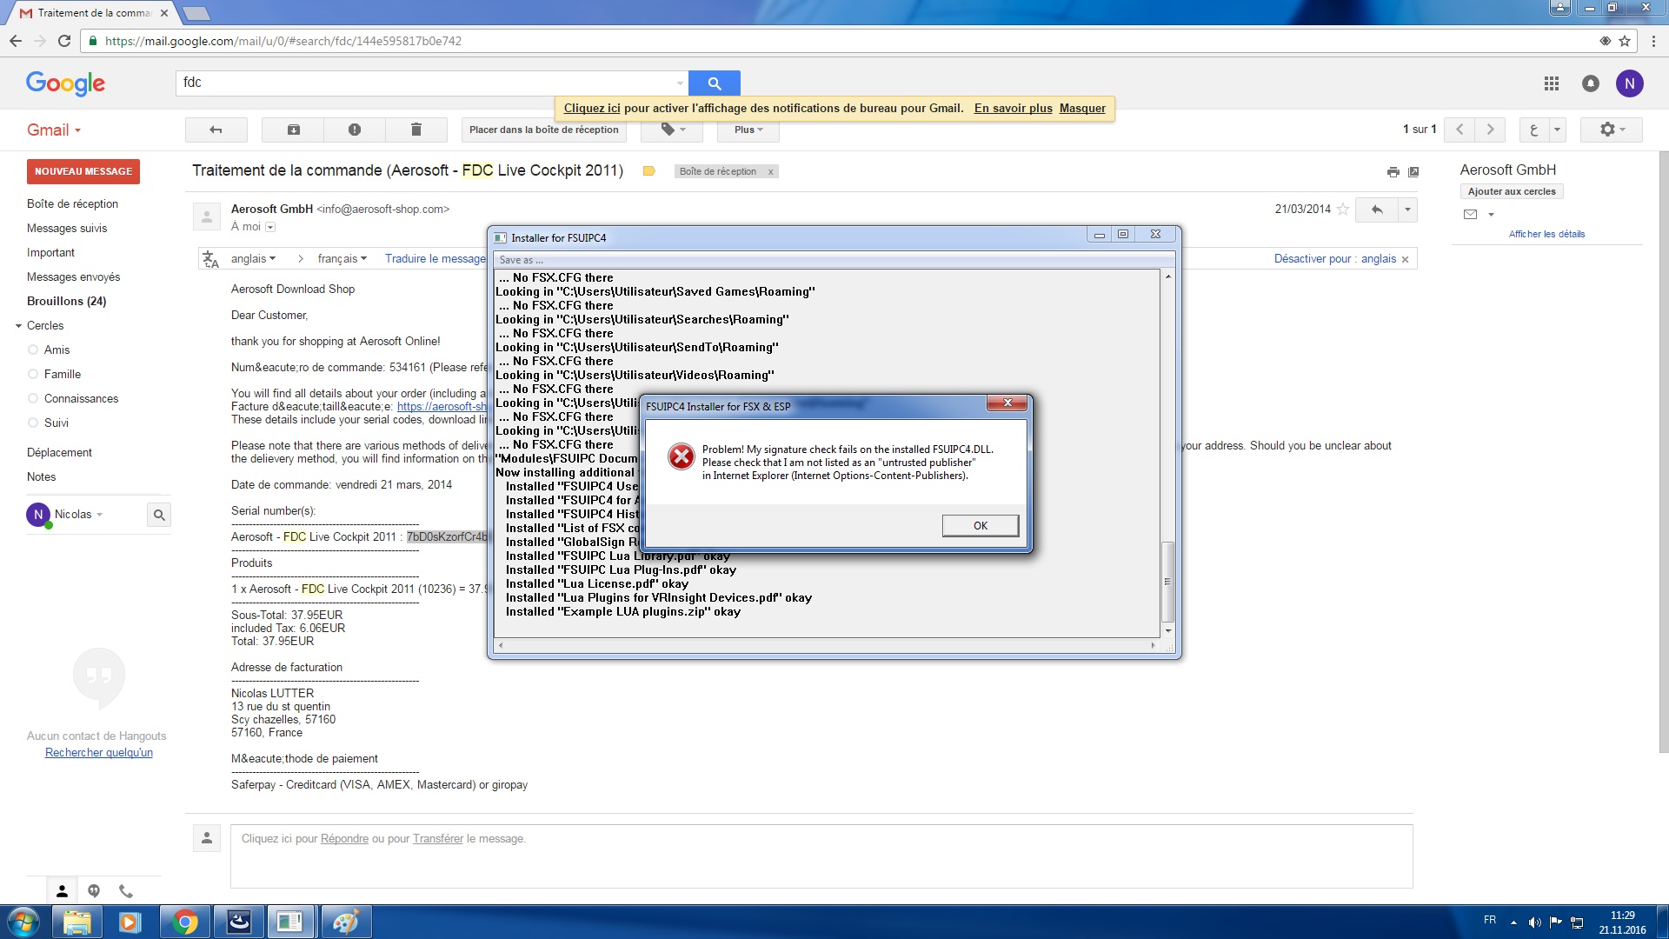The image size is (1669, 939).
Task: Toggle the yellow importance marker by subject
Action: 648,171
